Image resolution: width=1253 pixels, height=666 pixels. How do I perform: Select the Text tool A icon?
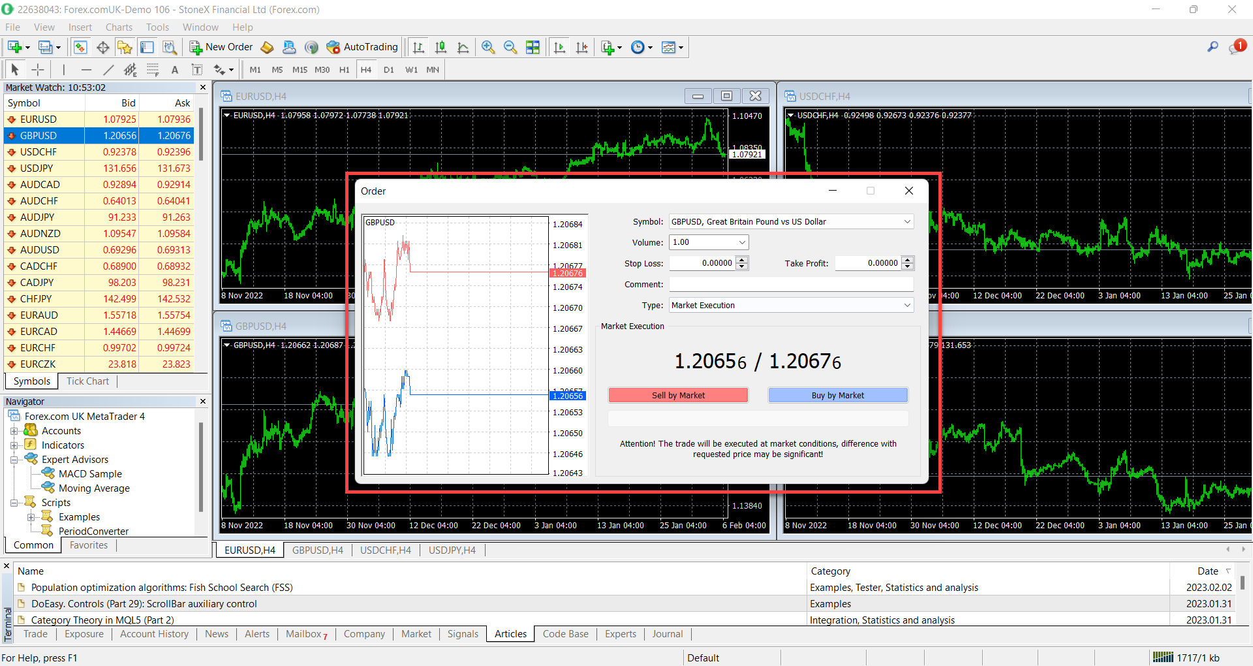(174, 69)
